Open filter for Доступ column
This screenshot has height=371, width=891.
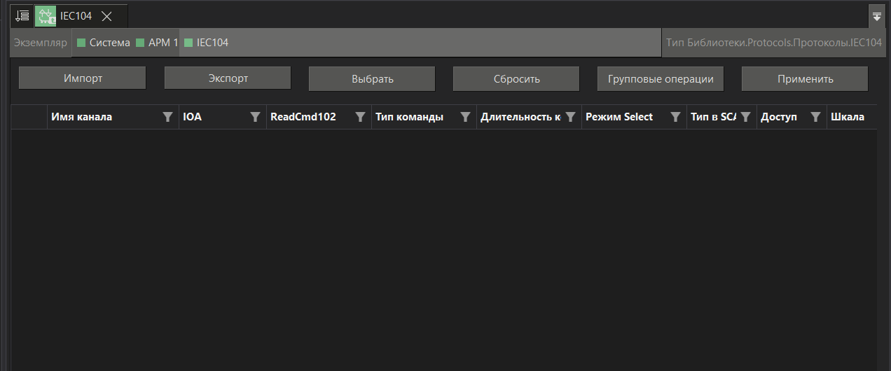coord(815,117)
